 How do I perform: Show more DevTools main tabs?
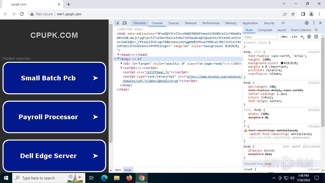click(x=283, y=23)
